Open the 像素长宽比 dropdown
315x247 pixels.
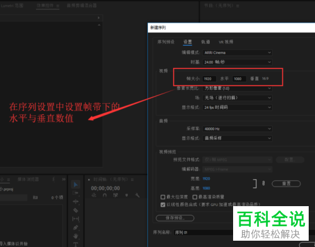click(x=238, y=88)
